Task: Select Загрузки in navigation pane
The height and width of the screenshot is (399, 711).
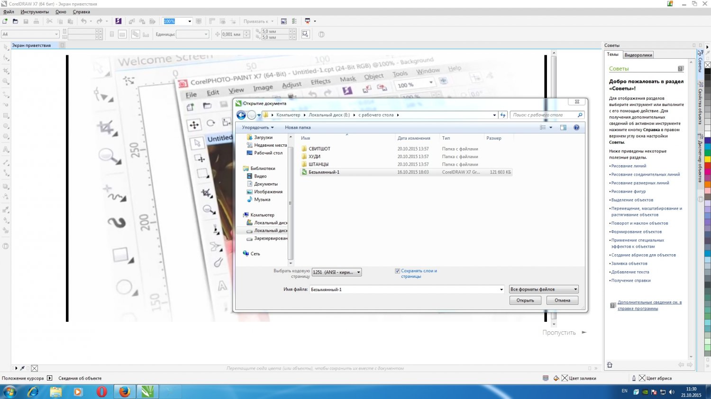Action: point(263,137)
